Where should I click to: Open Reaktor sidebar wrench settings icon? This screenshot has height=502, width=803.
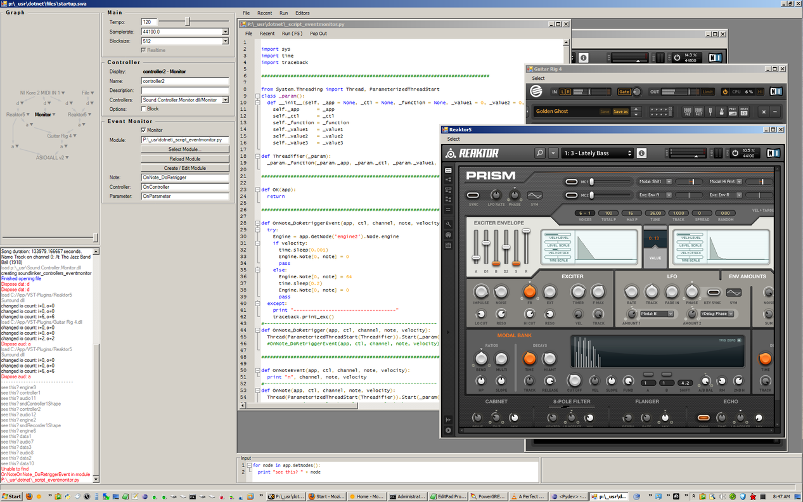[x=449, y=224]
